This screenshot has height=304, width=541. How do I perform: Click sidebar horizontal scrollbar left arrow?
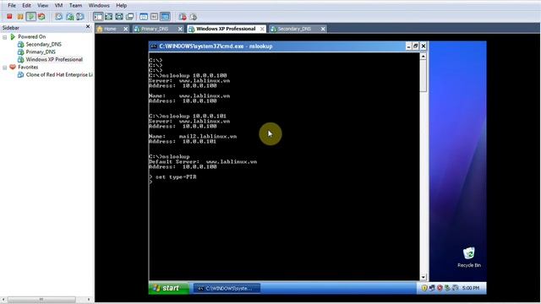pos(3,300)
